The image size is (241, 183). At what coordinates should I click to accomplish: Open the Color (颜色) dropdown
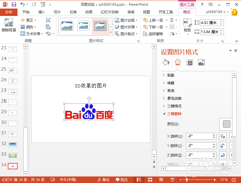(28, 27)
